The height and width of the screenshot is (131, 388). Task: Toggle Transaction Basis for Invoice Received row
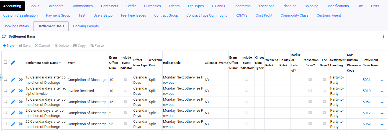pos(310,90)
